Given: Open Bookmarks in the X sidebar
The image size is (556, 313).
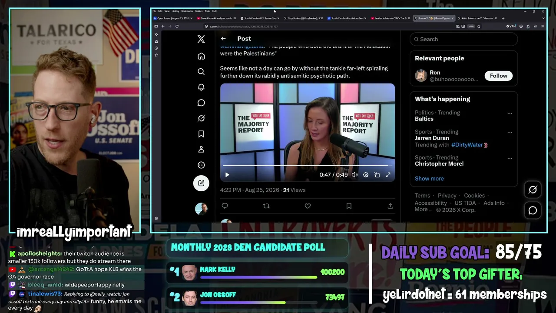Looking at the screenshot, I should pos(201,134).
